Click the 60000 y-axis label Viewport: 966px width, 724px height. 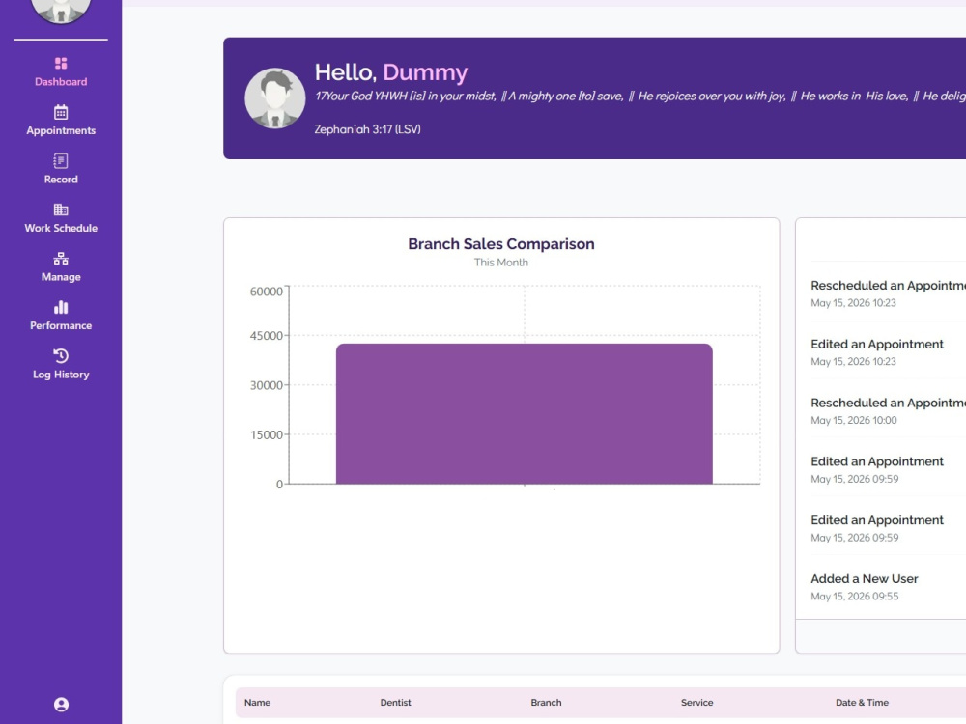point(267,292)
